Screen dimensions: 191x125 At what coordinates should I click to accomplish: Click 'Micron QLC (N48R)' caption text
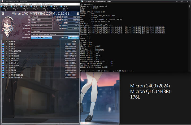pyautogui.click(x=150, y=91)
